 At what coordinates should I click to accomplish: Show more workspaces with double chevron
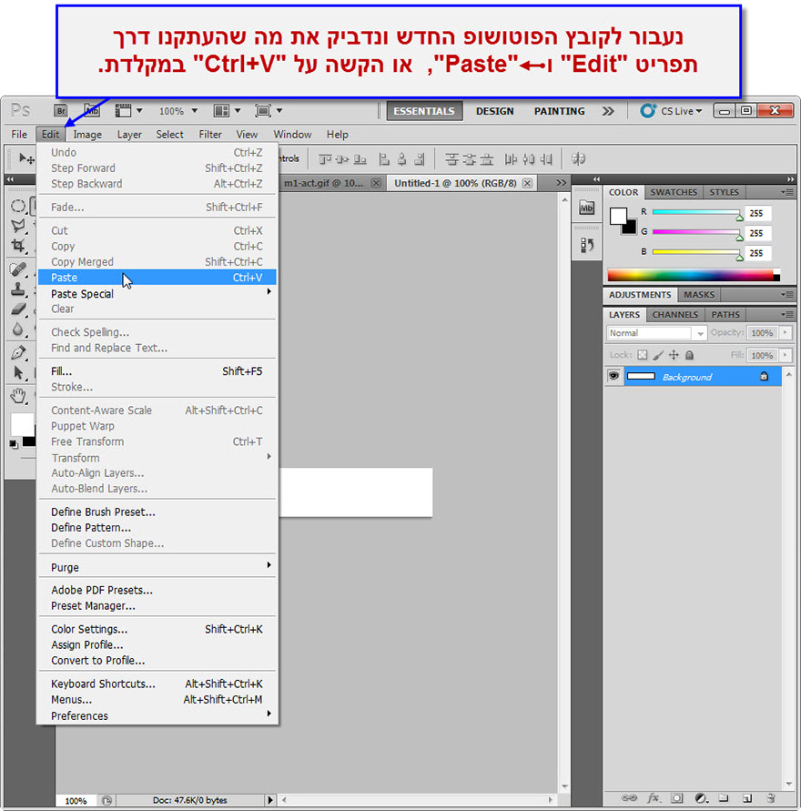[608, 111]
